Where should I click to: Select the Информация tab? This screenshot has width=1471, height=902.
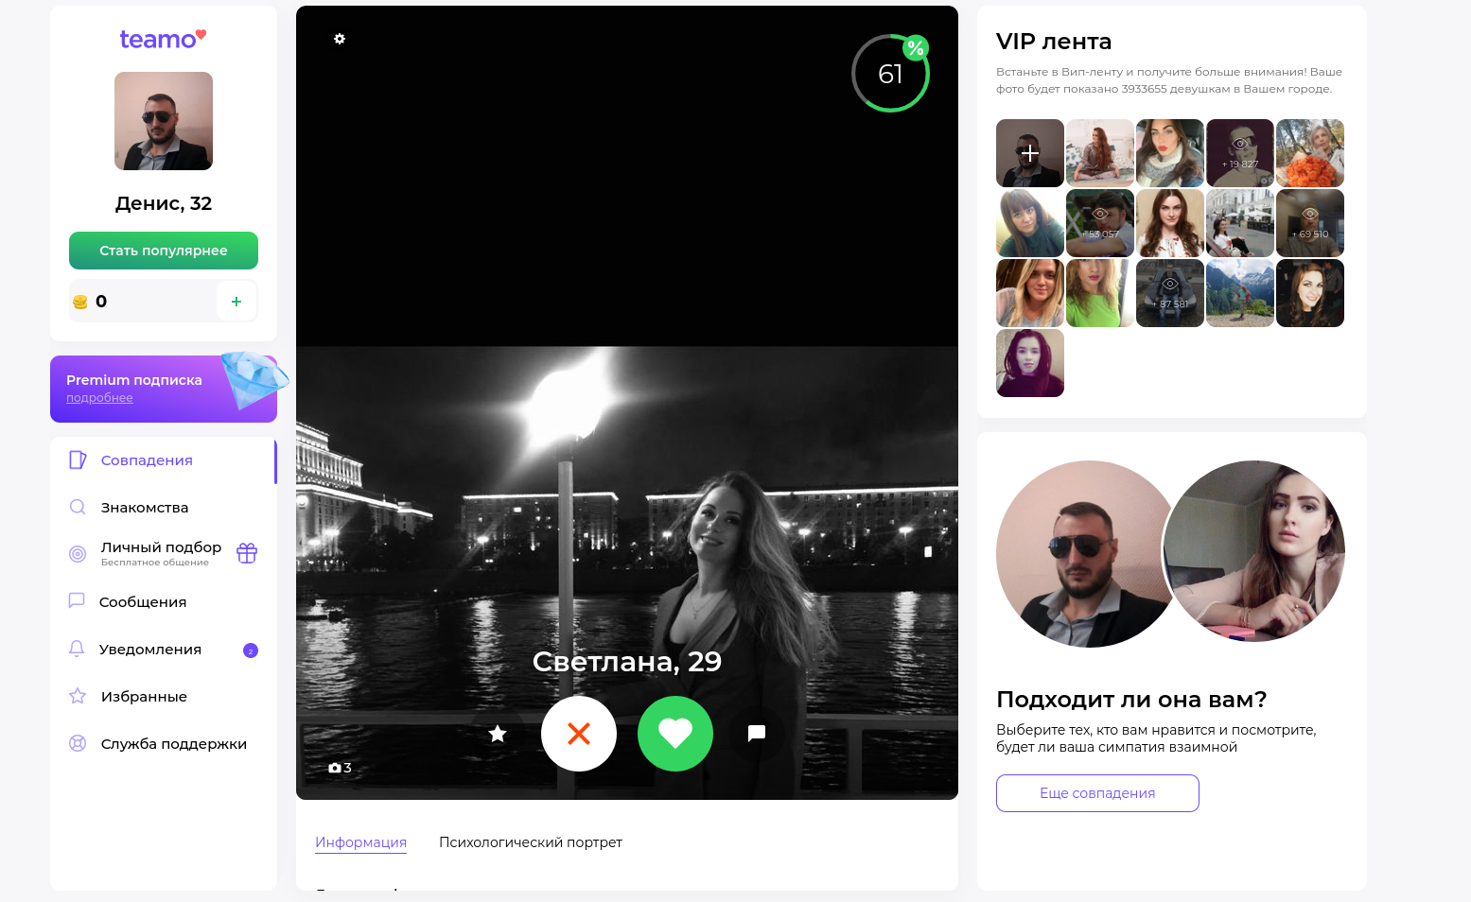point(360,842)
